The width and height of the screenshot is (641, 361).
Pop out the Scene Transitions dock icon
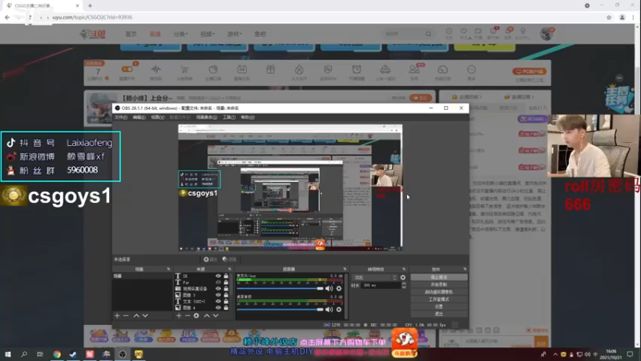(x=404, y=270)
